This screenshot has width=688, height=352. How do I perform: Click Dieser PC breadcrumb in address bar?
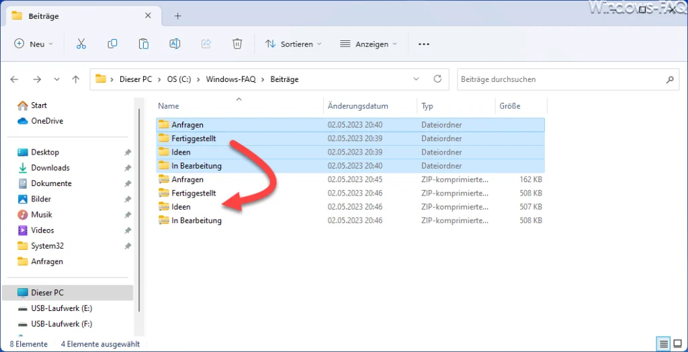(136, 79)
